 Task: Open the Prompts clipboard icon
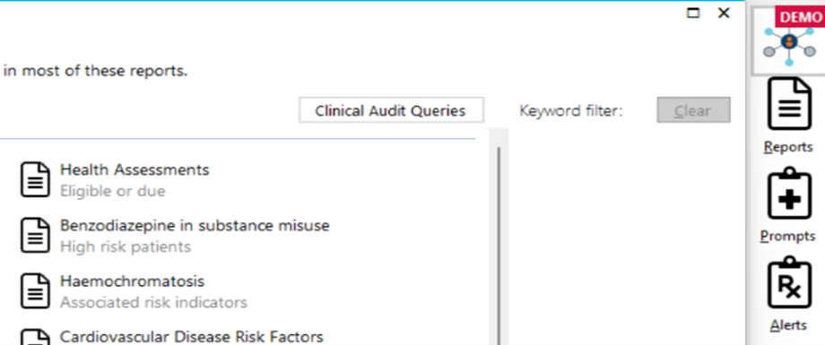[x=788, y=194]
